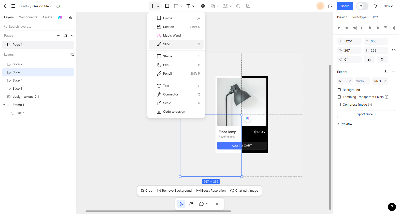Viewport: 399px width, 214px height.
Task: Click Remove Background button
Action: [x=174, y=191]
